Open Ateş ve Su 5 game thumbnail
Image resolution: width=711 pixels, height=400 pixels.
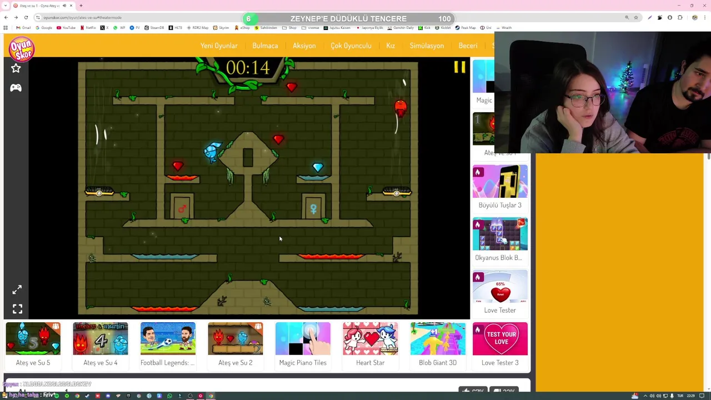[33, 338]
